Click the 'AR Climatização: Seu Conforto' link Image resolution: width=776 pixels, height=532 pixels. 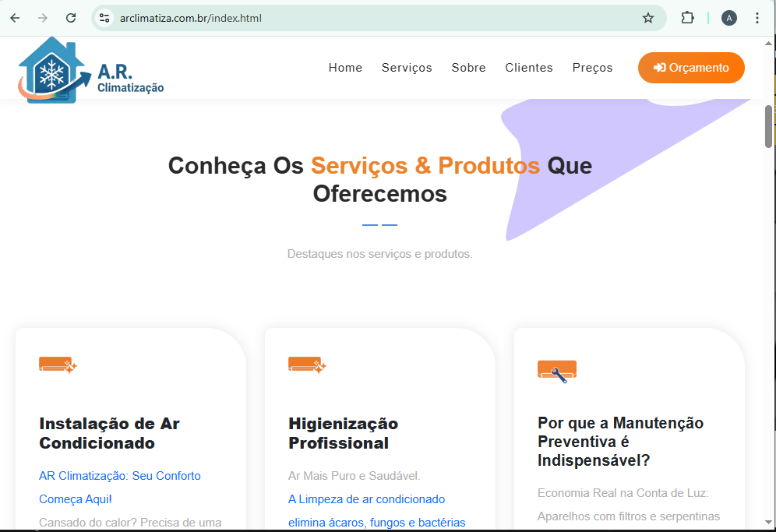click(x=119, y=476)
